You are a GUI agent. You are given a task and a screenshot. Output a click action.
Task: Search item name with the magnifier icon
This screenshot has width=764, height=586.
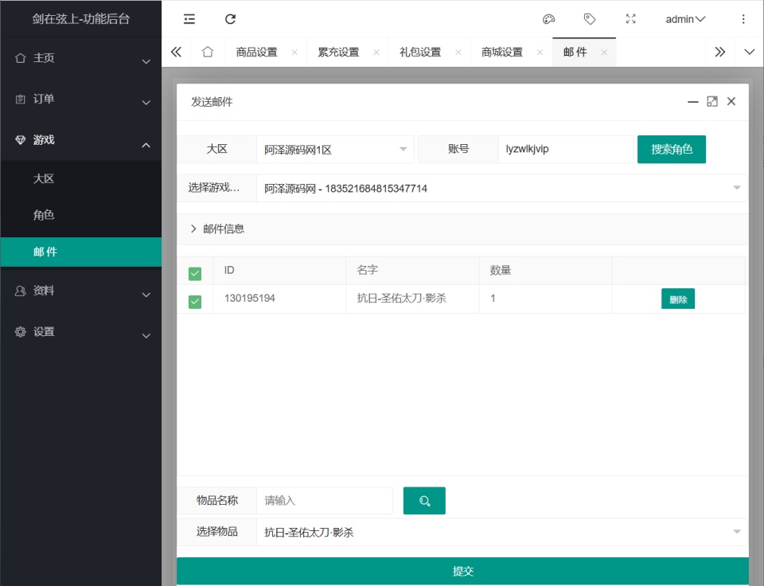424,500
